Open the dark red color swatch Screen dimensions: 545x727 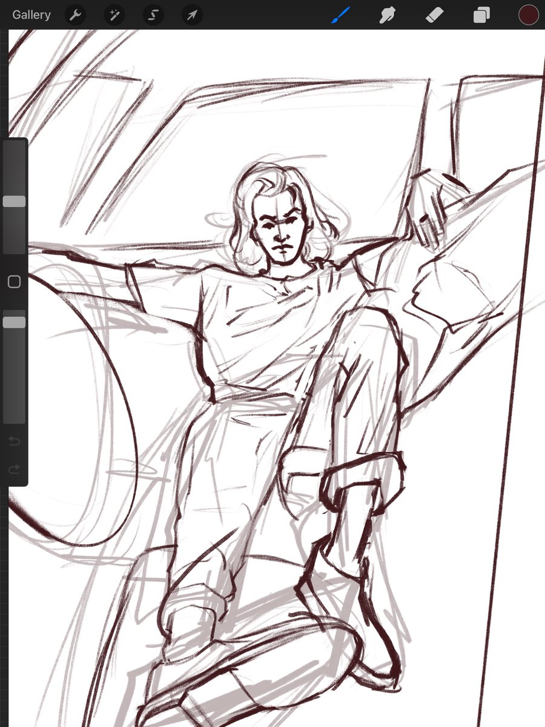point(528,15)
